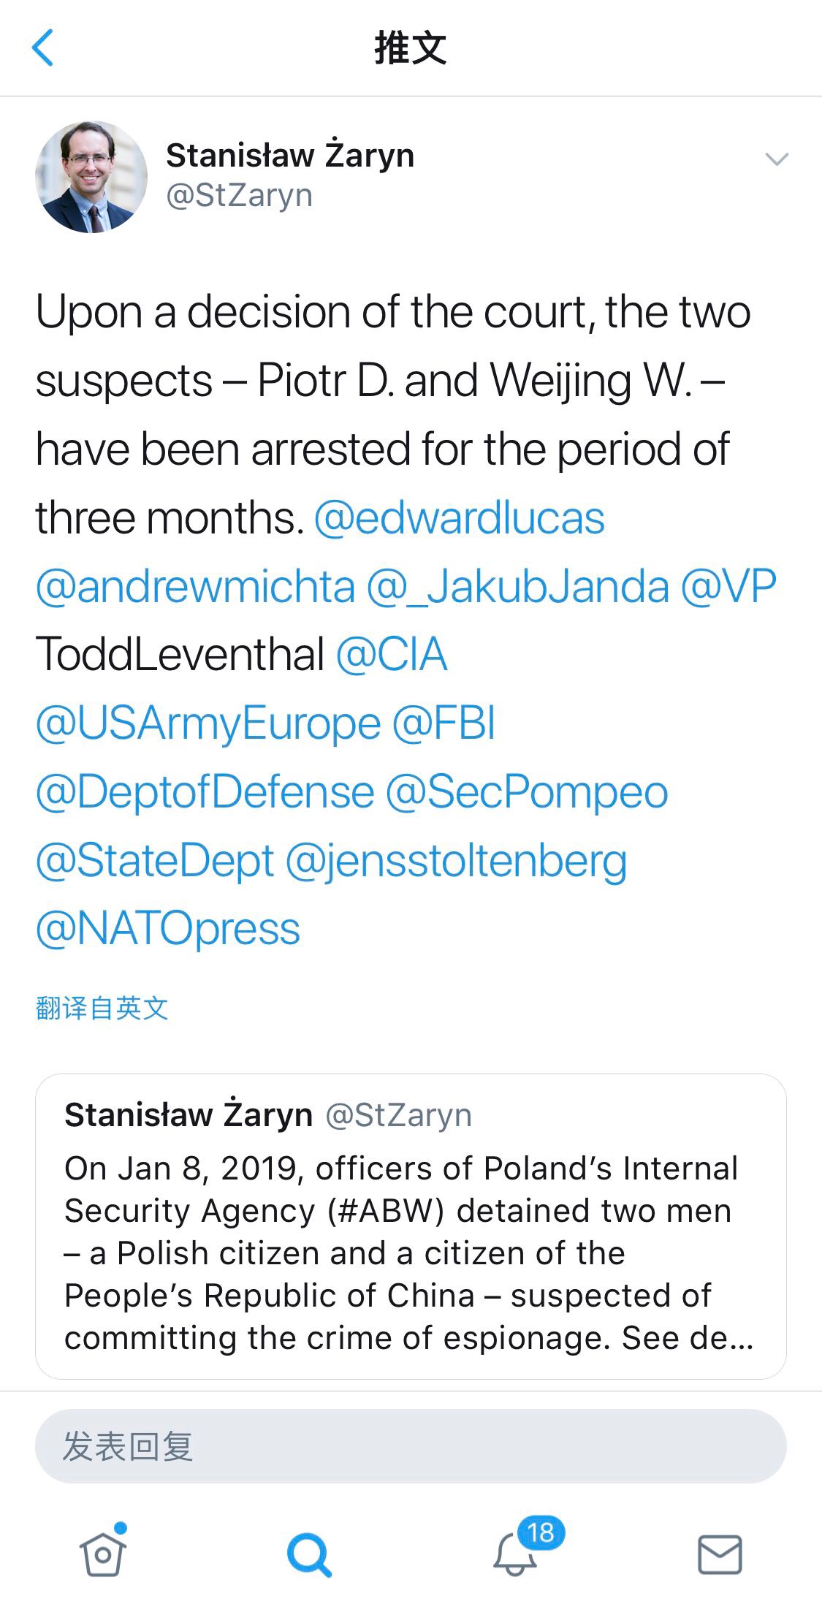Viewport: 822px width, 1607px height.
Task: Open the Messages envelope icon
Action: [x=720, y=1554]
